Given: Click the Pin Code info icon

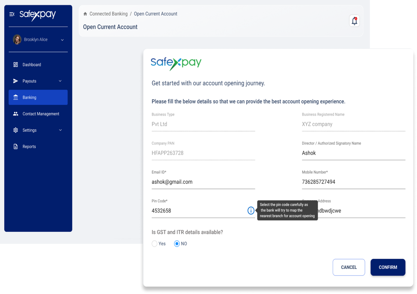Looking at the screenshot, I should [251, 211].
